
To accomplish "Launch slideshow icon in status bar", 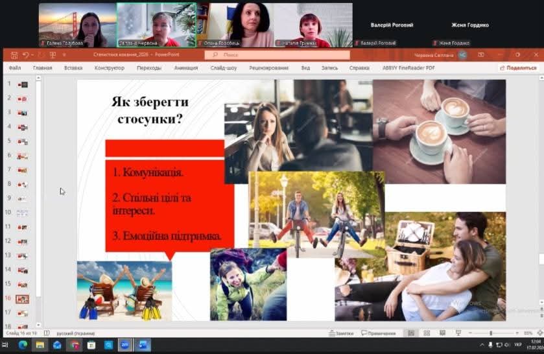I will pyautogui.click(x=458, y=333).
